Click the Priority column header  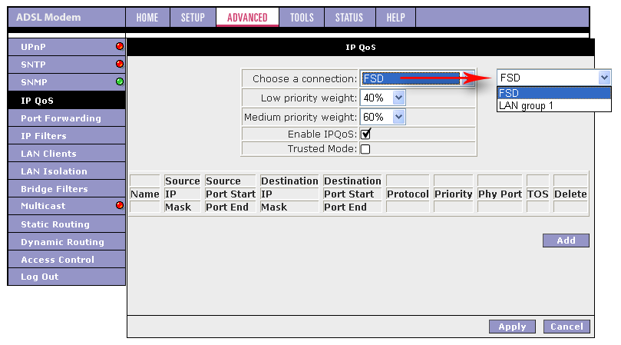[x=453, y=194]
